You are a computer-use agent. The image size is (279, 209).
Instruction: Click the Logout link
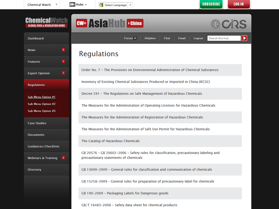pos(198,38)
